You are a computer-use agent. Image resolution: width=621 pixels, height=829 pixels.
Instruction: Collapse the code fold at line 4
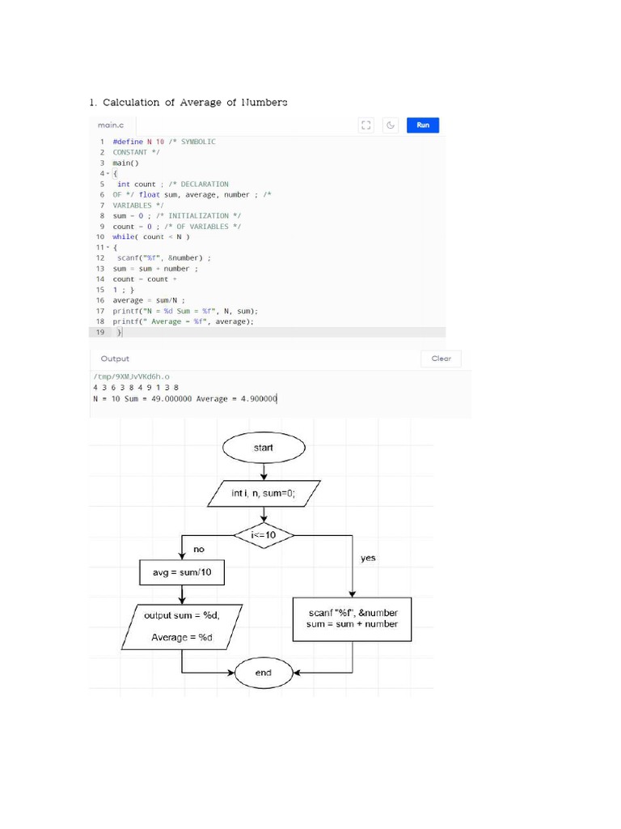108,173
